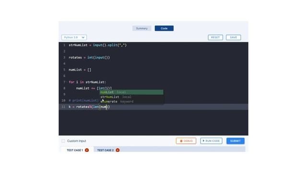Click the RESET button
The width and height of the screenshot is (307, 173).
pyautogui.click(x=215, y=37)
